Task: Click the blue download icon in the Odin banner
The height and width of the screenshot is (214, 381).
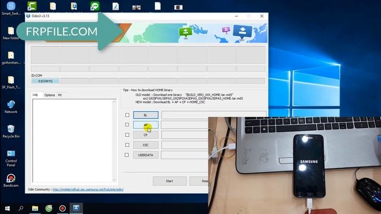Action: (x=242, y=32)
